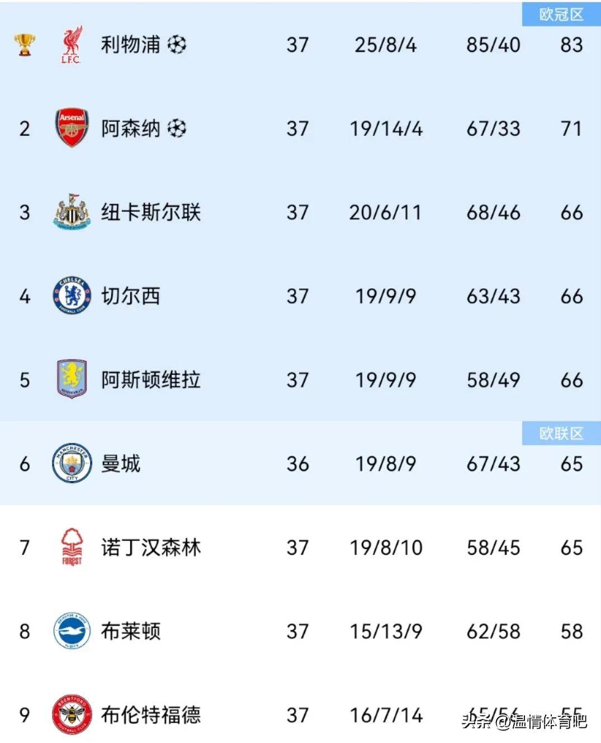The height and width of the screenshot is (743, 601).
Task: Click Champions League ball beside 阿森纳
Action: pyautogui.click(x=177, y=128)
